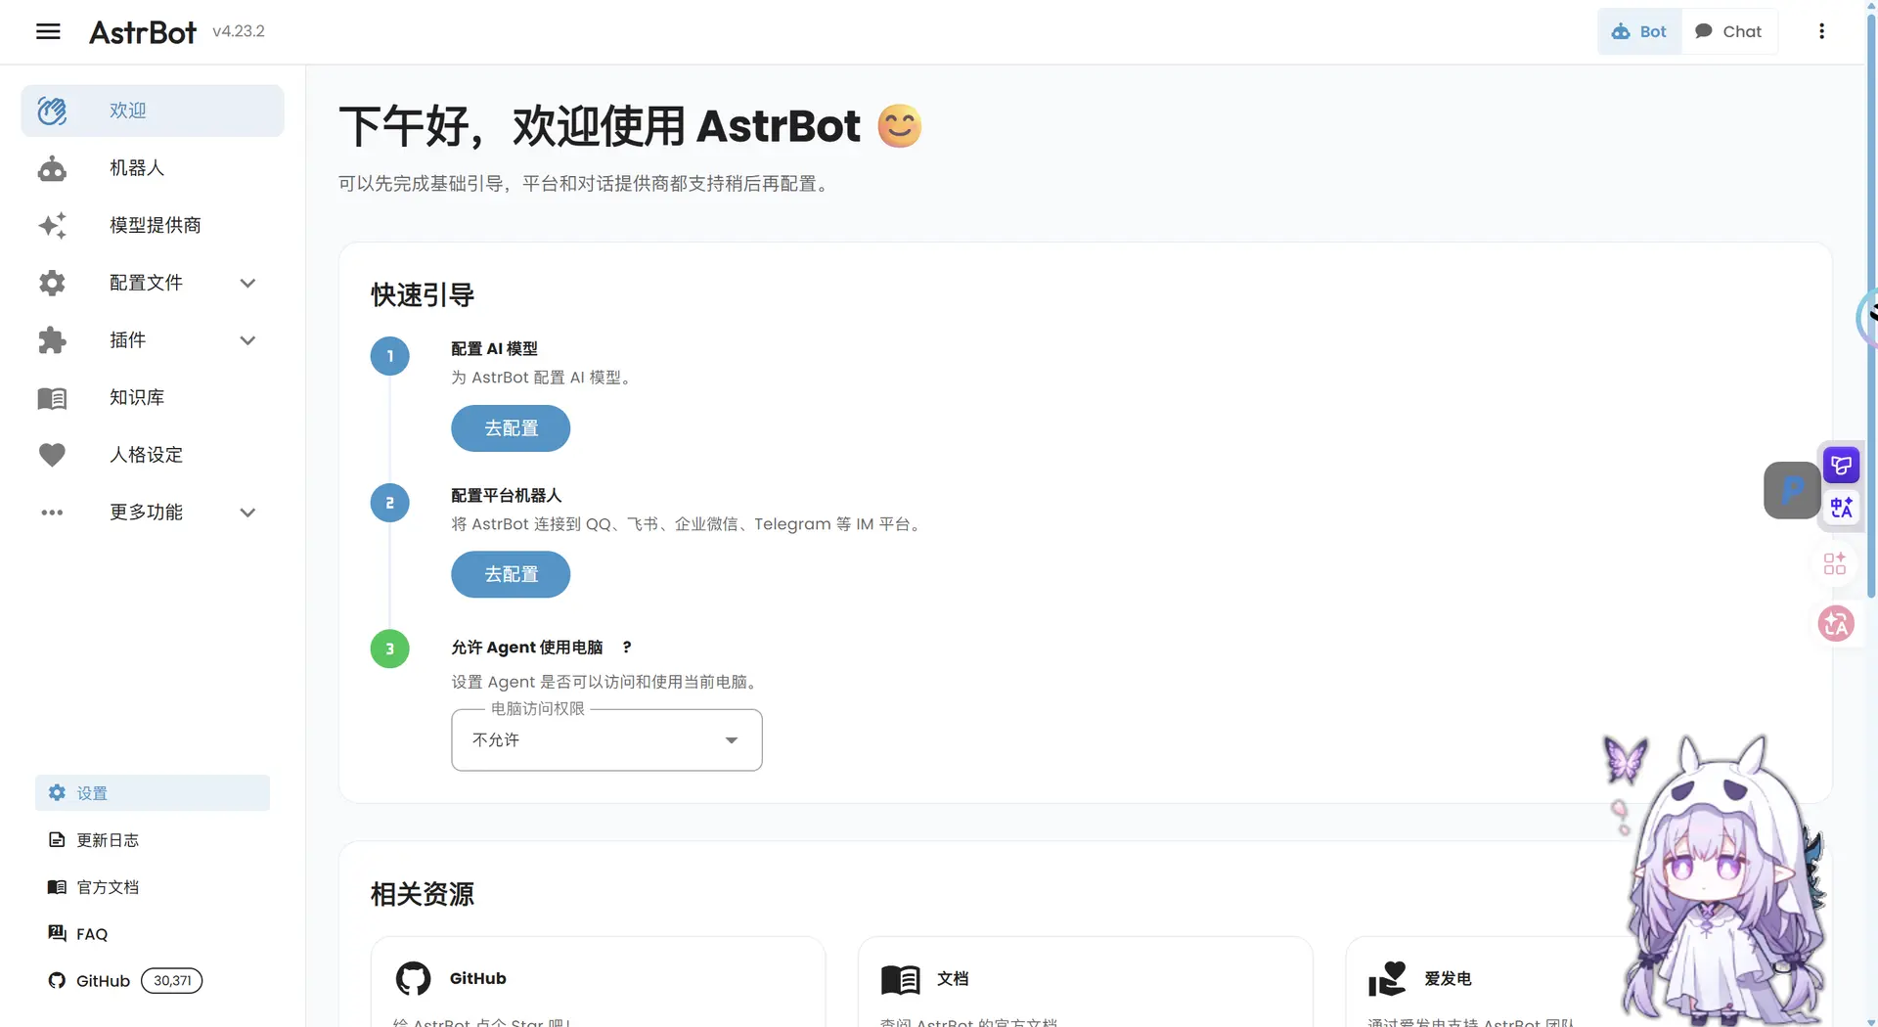Click the GitHub octocat icon in sidebar footer
Viewport: 1878px width, 1027px height.
pos(57,981)
